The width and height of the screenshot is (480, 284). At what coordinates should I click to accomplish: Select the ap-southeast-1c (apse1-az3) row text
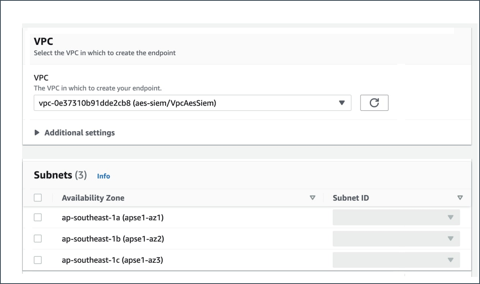(112, 260)
